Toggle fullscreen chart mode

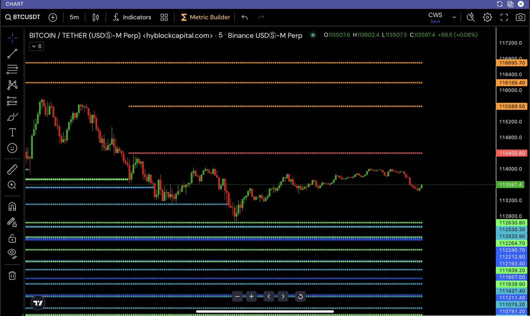(504, 17)
